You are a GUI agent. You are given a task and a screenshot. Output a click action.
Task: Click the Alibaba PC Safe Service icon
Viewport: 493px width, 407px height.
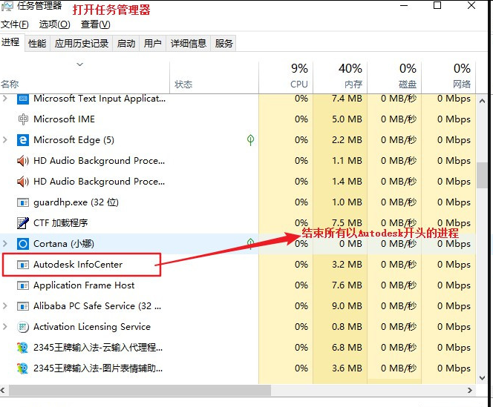click(x=22, y=306)
